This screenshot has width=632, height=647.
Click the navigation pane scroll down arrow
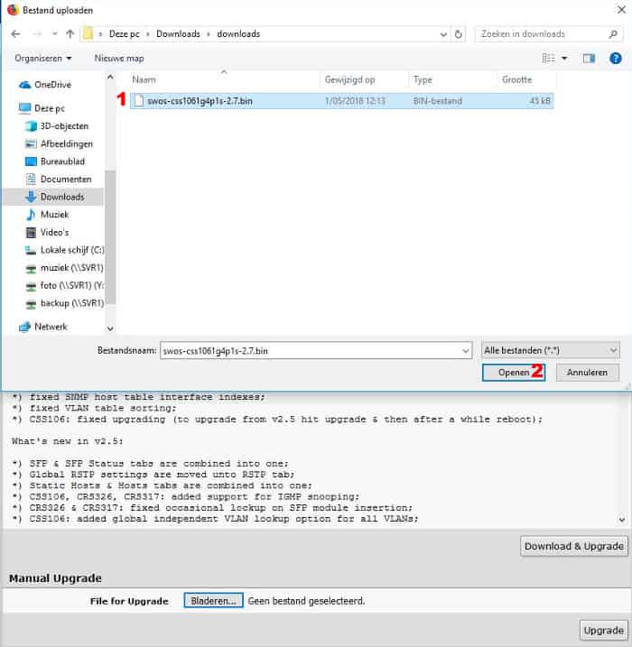110,328
